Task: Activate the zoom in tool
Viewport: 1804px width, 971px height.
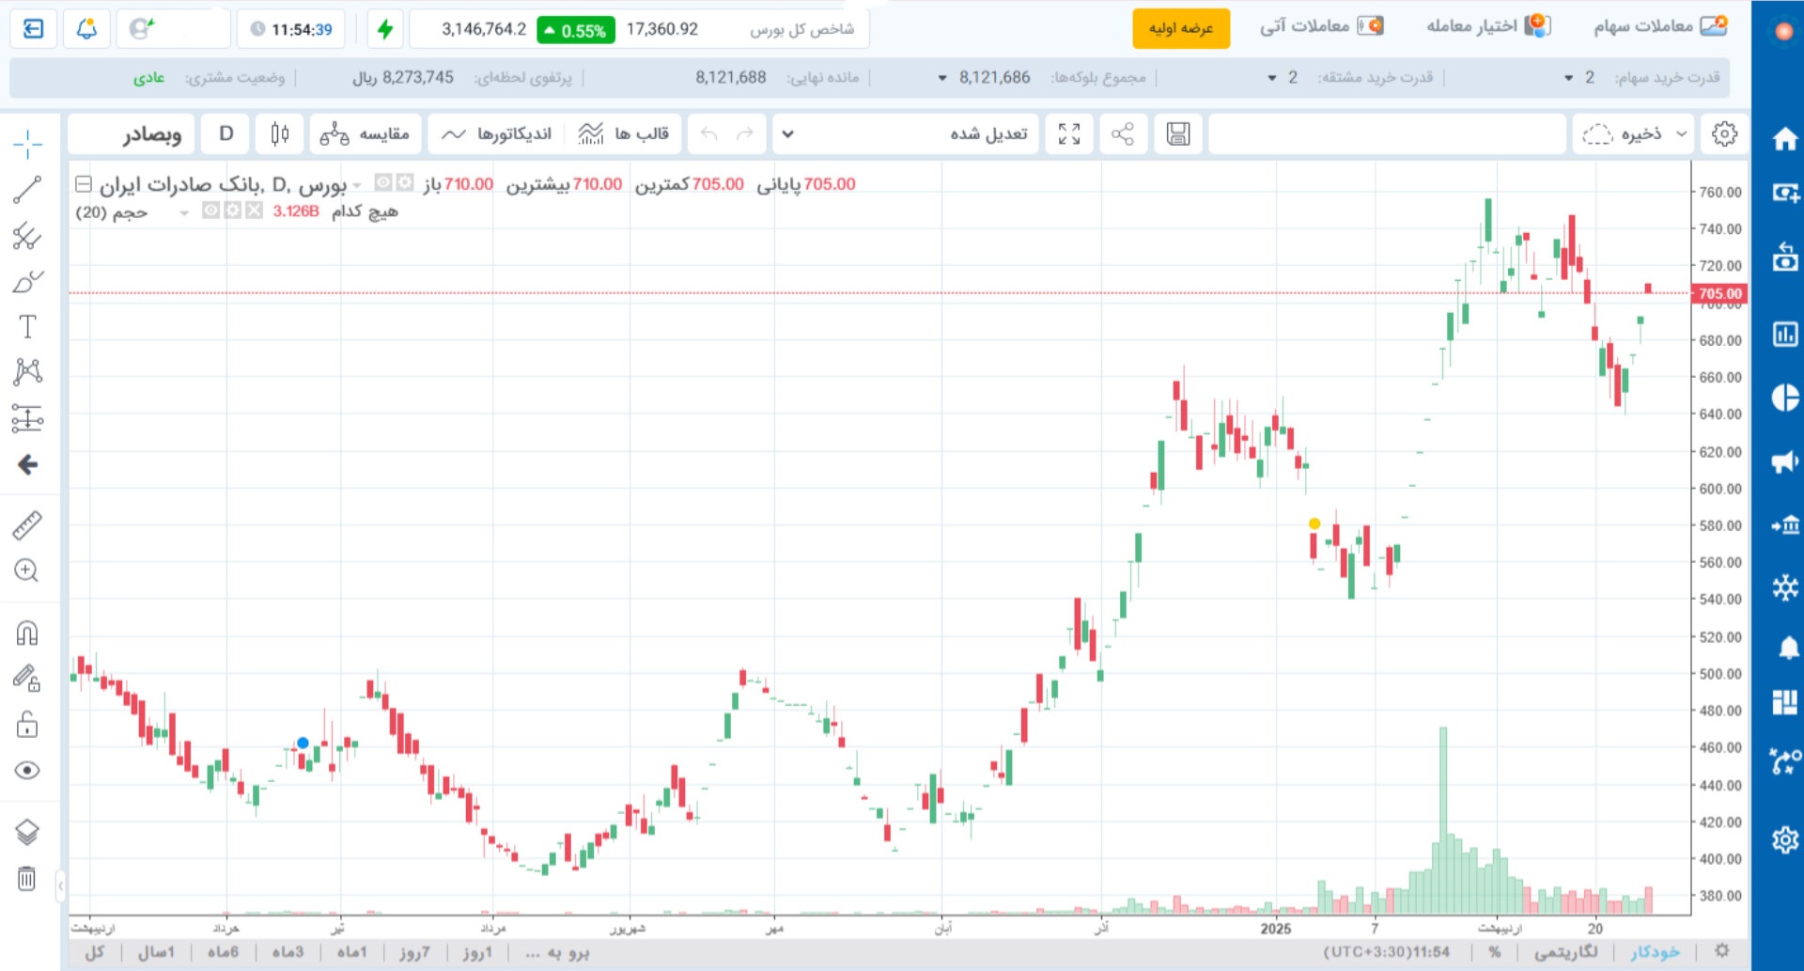Action: [x=27, y=571]
